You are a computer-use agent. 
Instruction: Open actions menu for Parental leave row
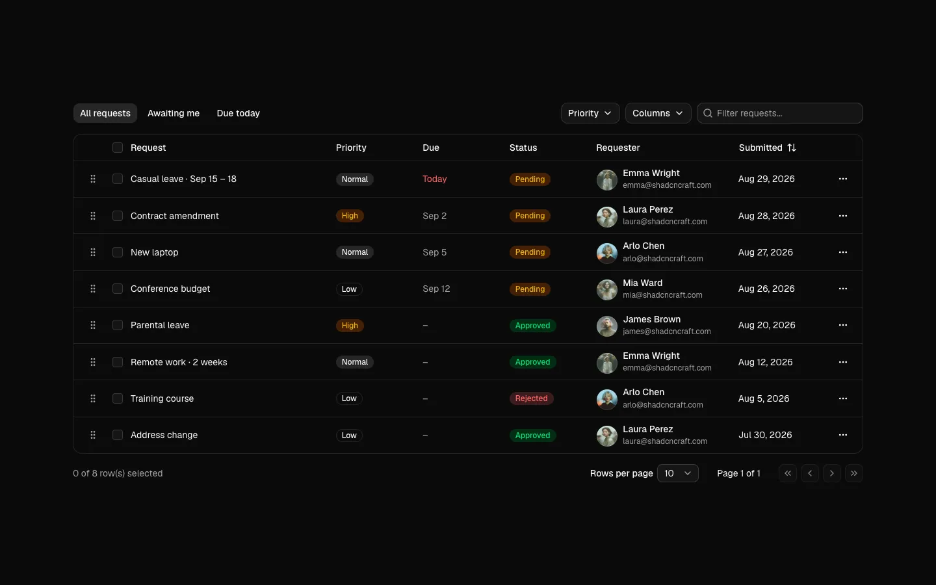(x=843, y=325)
